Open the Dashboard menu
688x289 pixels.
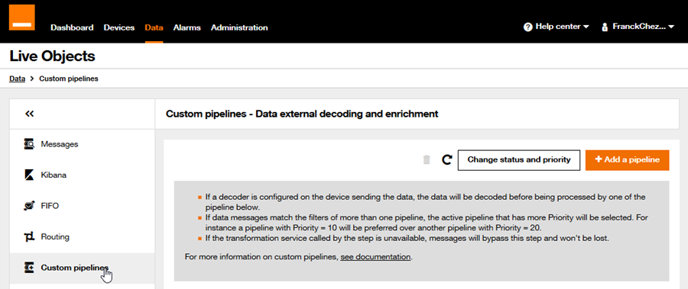coord(72,27)
